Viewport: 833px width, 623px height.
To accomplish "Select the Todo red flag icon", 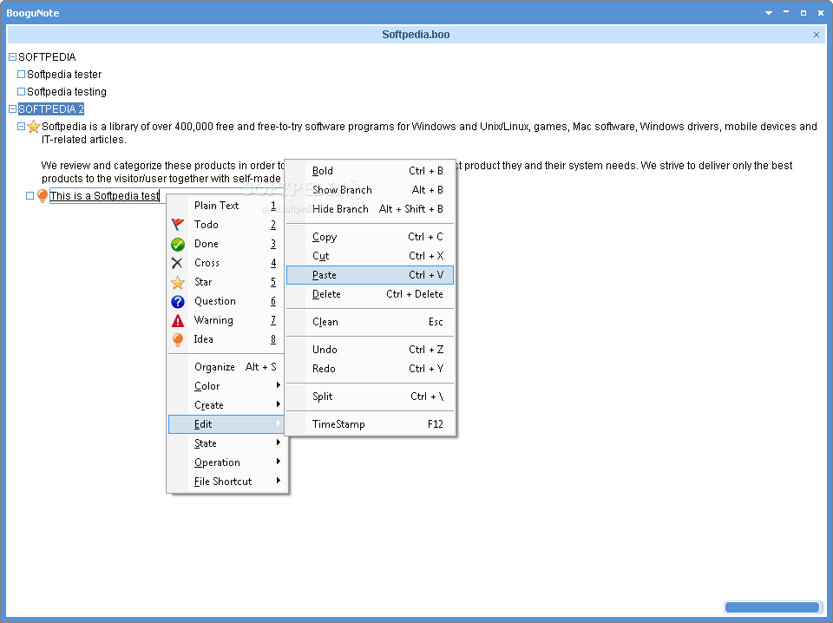I will [x=177, y=225].
